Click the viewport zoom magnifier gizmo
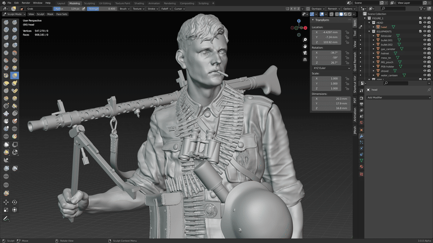This screenshot has height=243, width=433. coord(305,40)
